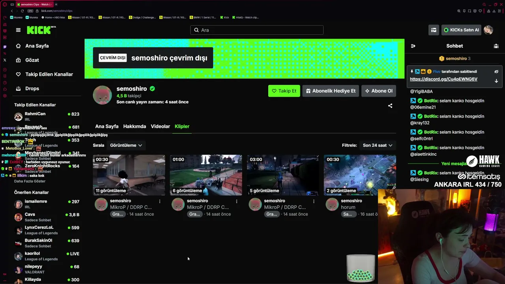Click KICKs Satın Al button
The image size is (505, 284).
point(461,30)
